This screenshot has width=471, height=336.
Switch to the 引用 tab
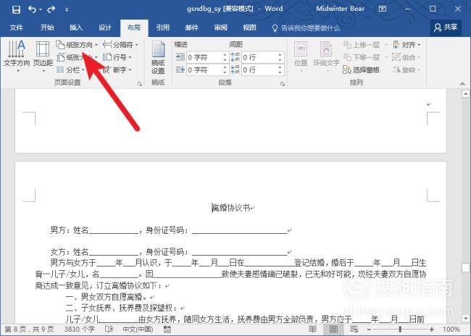pos(163,28)
